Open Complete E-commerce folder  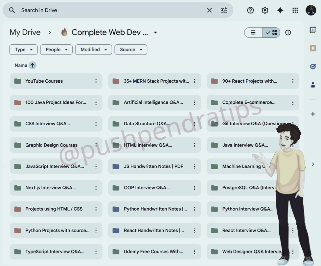click(253, 103)
